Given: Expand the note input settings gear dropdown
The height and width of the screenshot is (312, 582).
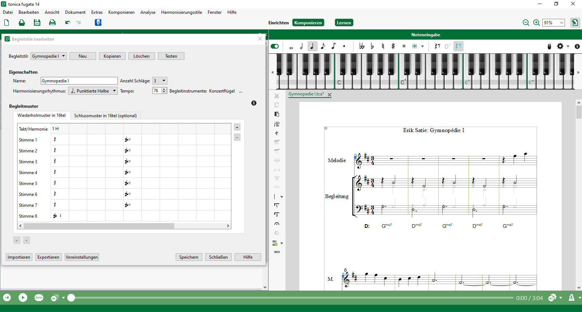Looking at the screenshot, I should click(x=568, y=46).
